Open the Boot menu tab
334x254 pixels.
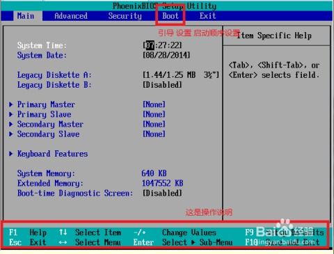[x=170, y=16]
